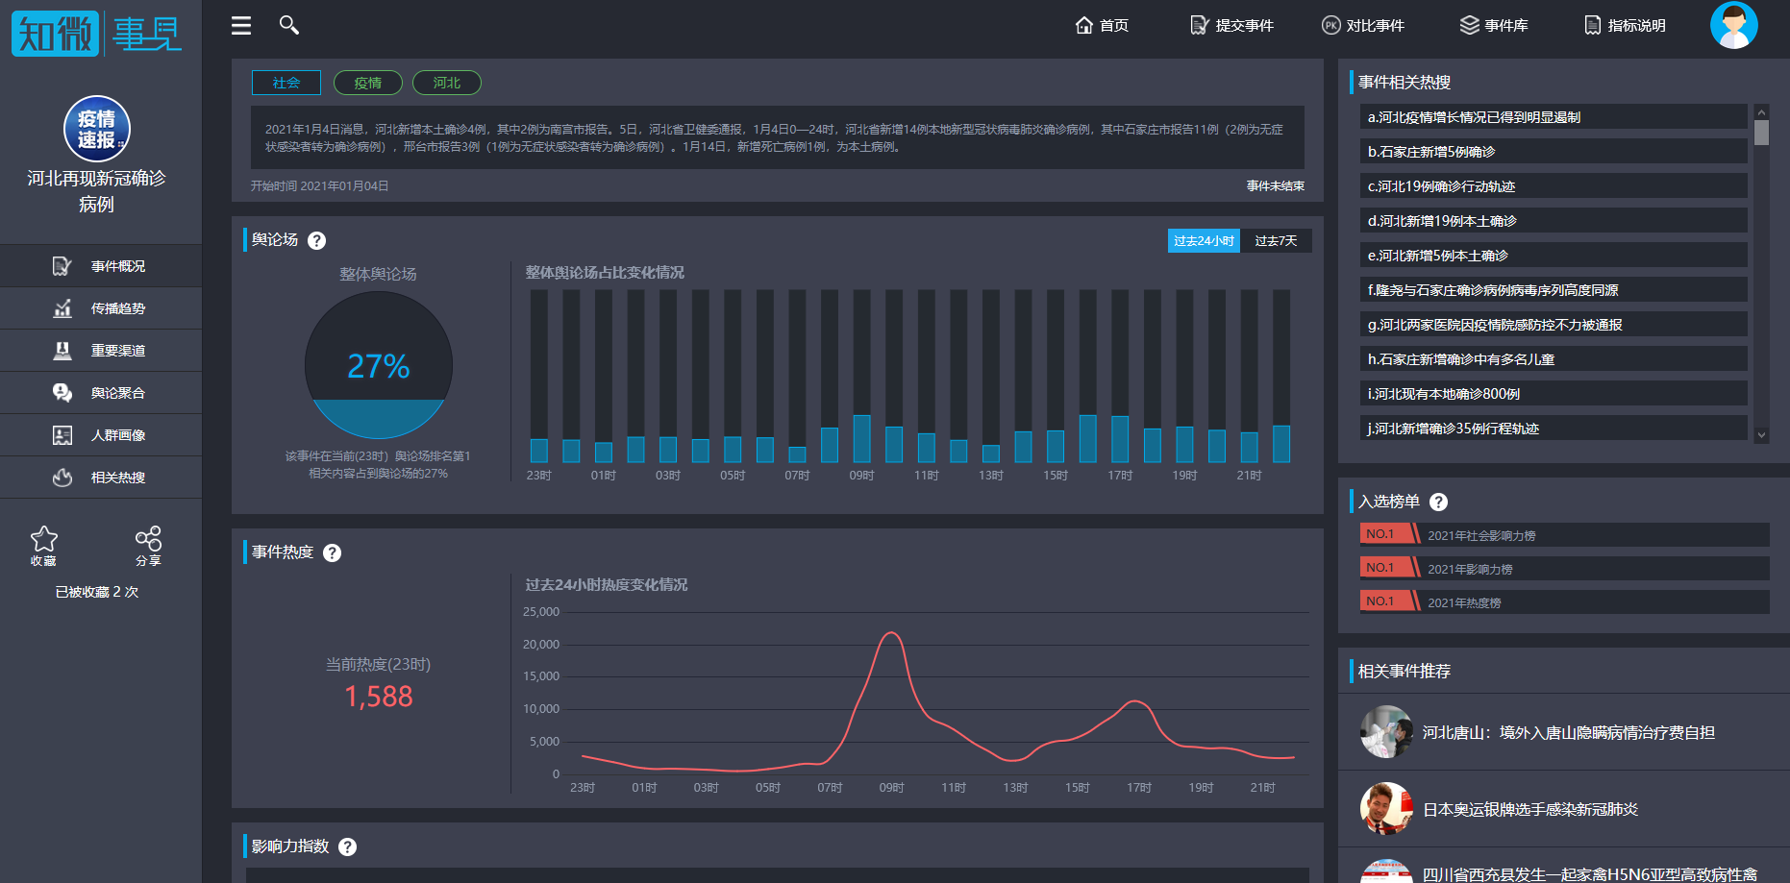1790x883 pixels.
Task: Click the 知微事见 logo
Action: pyautogui.click(x=96, y=34)
